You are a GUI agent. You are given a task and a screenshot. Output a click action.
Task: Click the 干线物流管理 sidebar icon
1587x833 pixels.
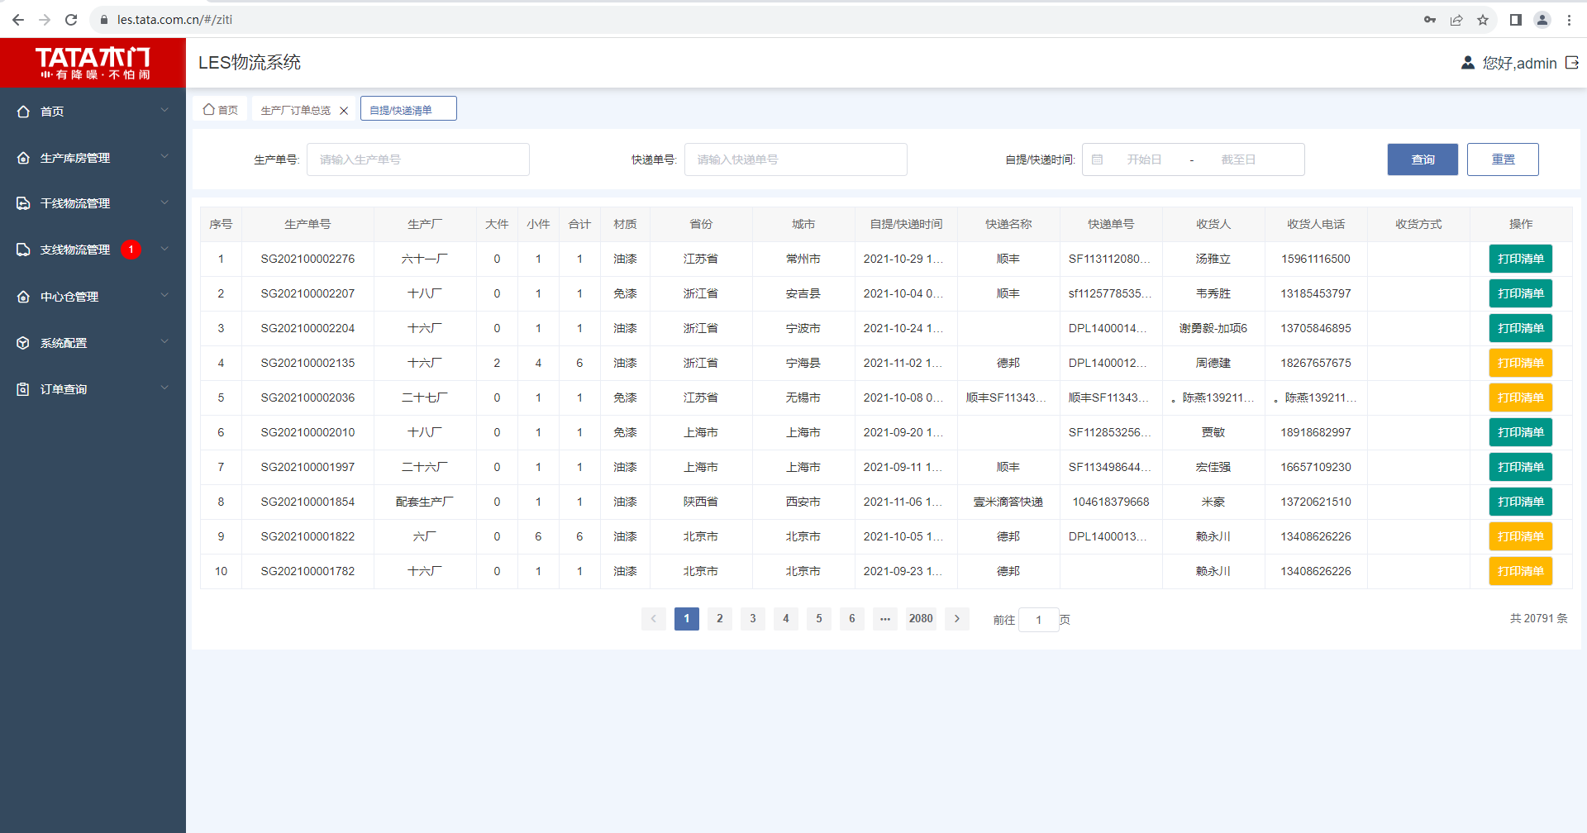(23, 203)
